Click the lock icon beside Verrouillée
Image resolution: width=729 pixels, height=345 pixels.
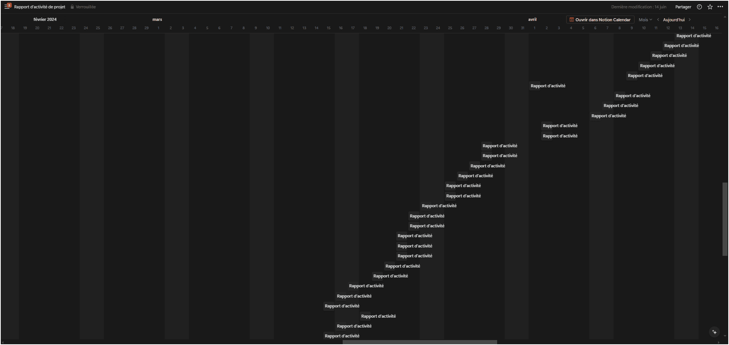point(72,7)
